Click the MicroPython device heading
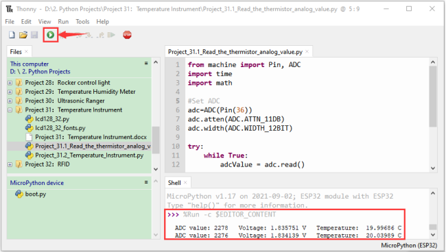 pyautogui.click(x=37, y=183)
